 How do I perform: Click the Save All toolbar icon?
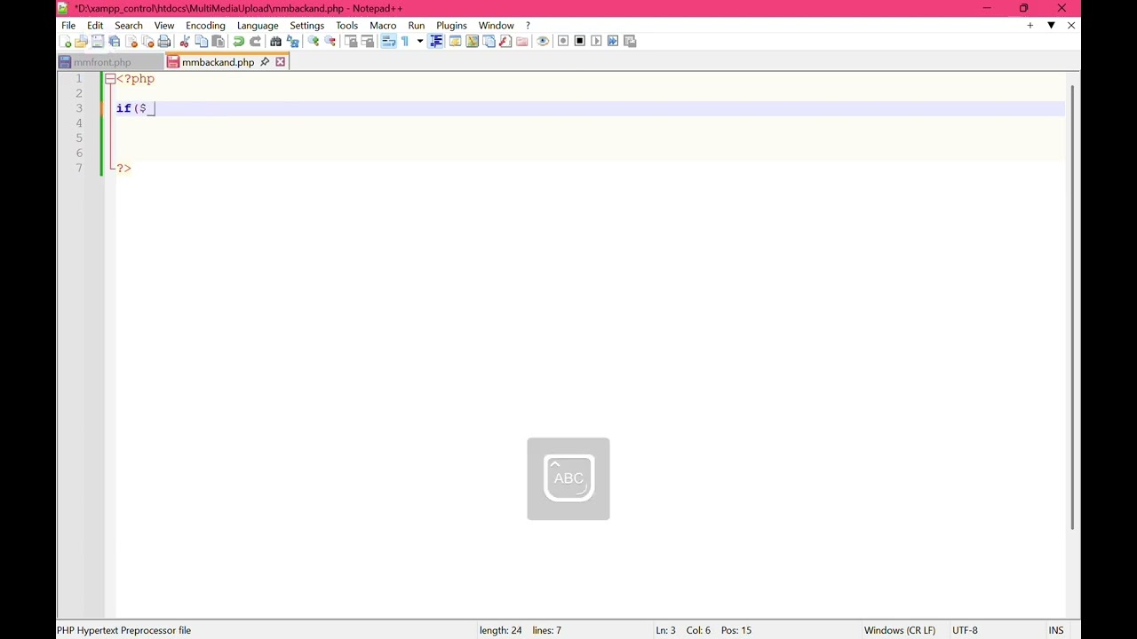point(115,41)
